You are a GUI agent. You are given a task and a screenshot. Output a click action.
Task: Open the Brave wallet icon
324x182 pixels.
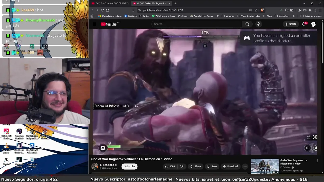coord(305,10)
